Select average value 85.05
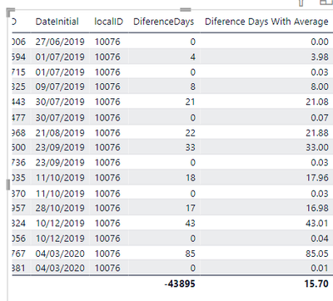Viewport: 333px width, 301px height. [x=317, y=254]
